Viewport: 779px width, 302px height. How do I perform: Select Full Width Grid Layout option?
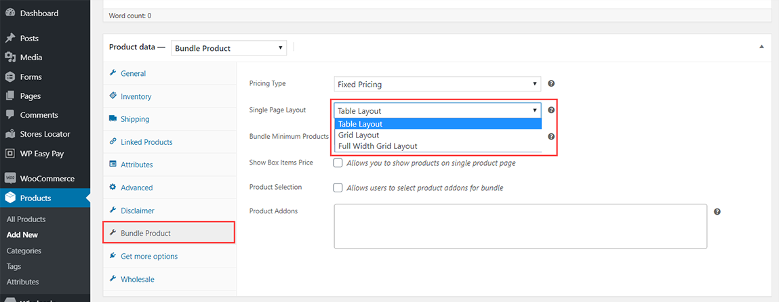378,146
